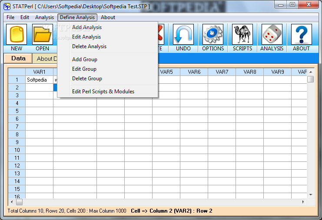
Task: Maximize the STATPerl window
Action: (x=292, y=5)
